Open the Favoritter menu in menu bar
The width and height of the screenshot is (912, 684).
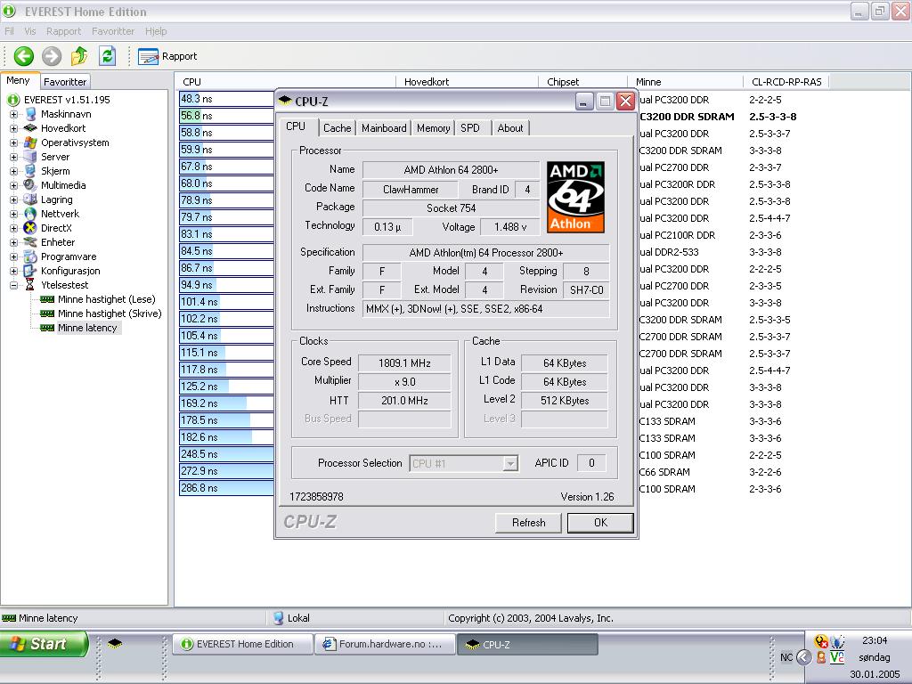[113, 31]
